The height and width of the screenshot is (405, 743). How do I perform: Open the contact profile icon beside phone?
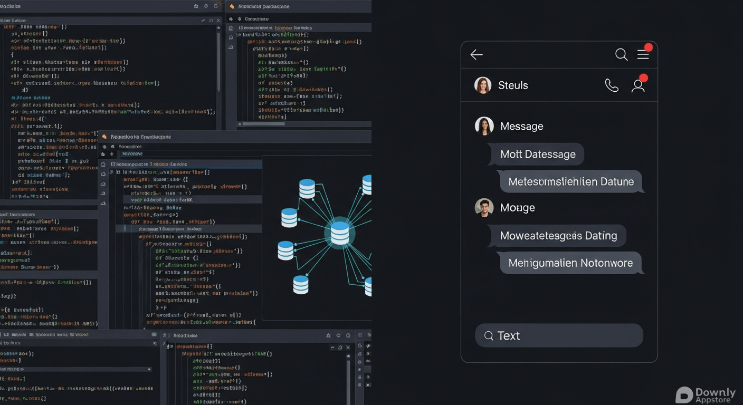(639, 85)
